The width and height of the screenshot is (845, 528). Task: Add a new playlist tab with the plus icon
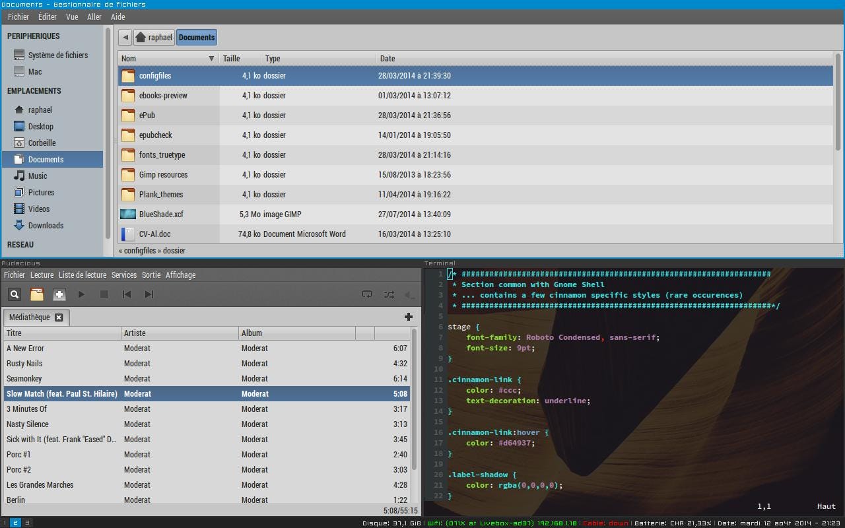pos(409,317)
